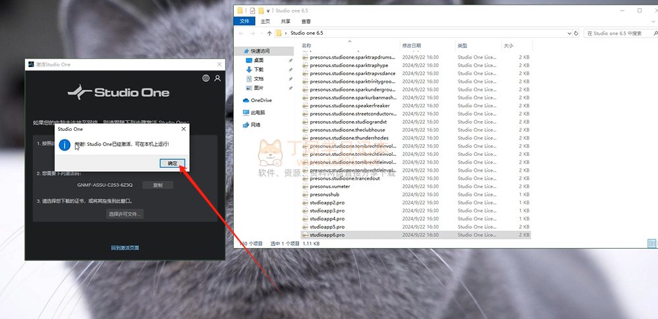
Task: Switch to the 查看 ribbon tab
Action: [x=306, y=21]
